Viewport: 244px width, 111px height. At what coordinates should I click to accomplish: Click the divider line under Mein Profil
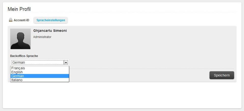pyautogui.click(x=122, y=12)
